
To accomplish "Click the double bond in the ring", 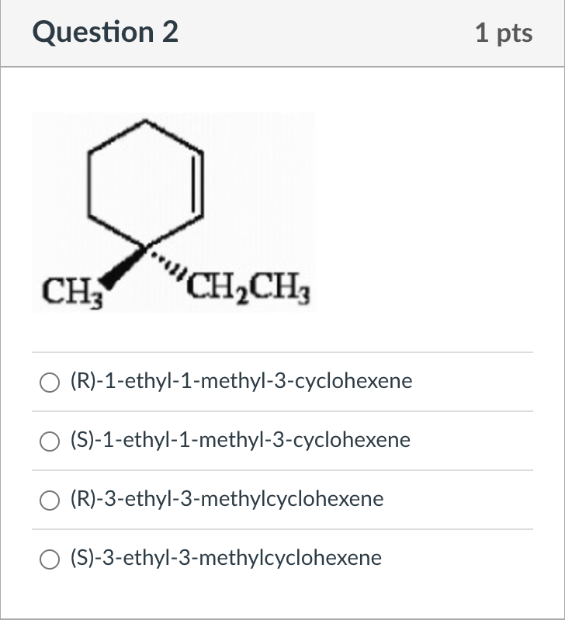I will [x=198, y=184].
